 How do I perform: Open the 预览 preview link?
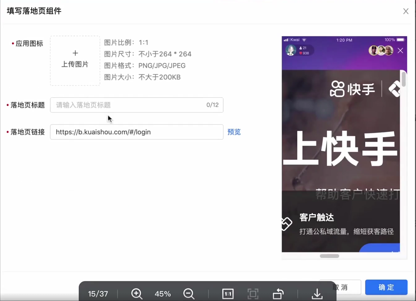234,132
